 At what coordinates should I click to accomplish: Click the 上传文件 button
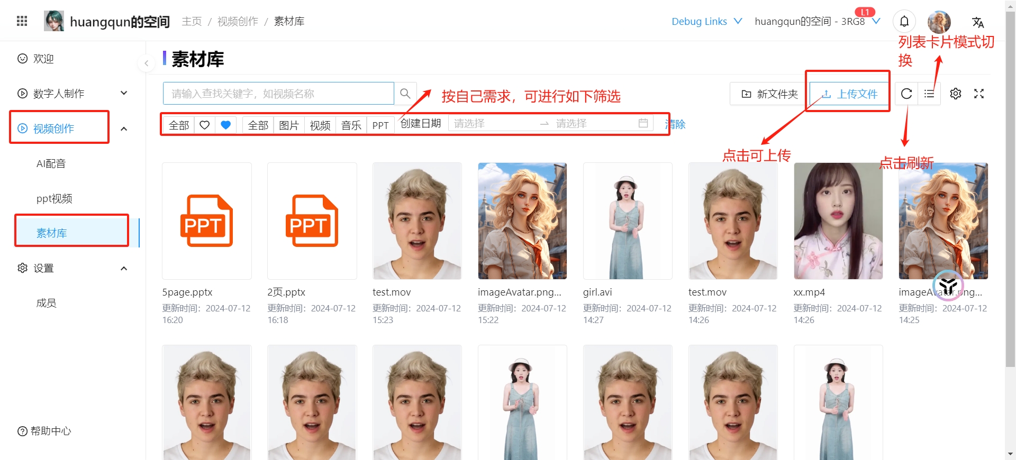849,94
